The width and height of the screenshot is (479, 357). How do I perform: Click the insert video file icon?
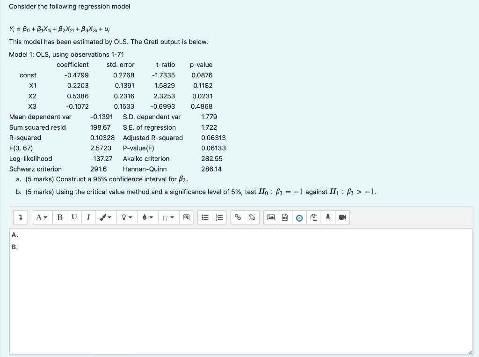(x=285, y=217)
